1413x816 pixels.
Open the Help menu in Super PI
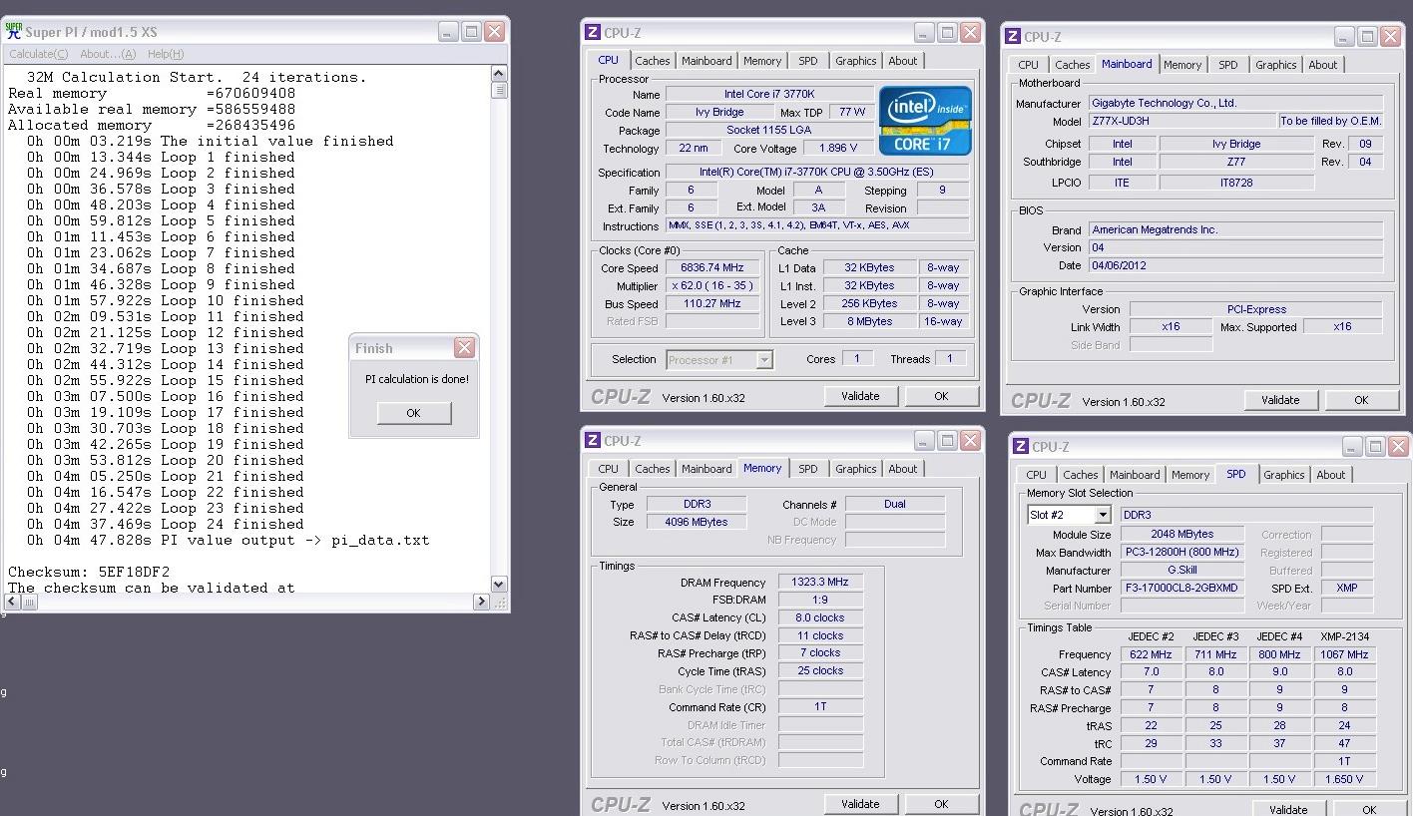pos(166,54)
